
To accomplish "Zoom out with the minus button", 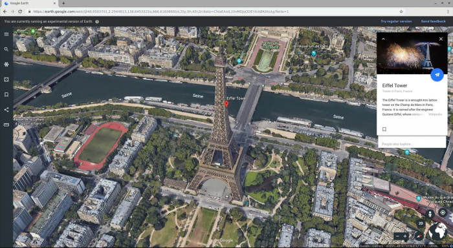I will [397, 236].
